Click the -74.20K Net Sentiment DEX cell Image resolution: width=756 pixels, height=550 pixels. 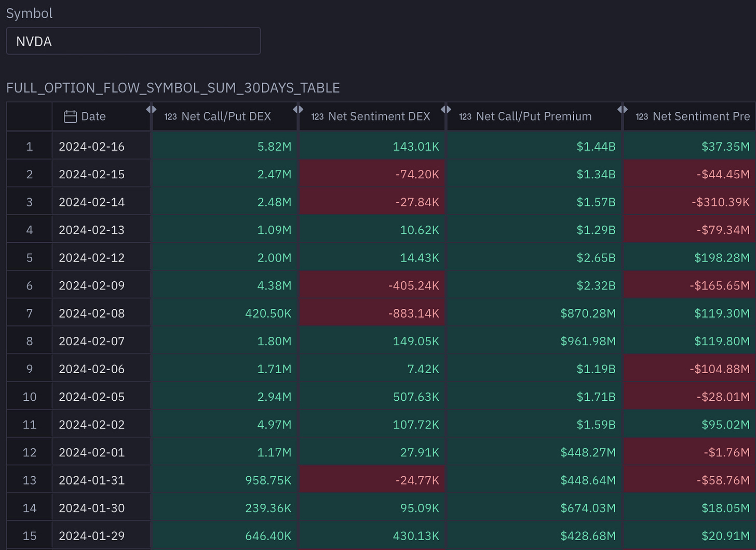click(372, 174)
